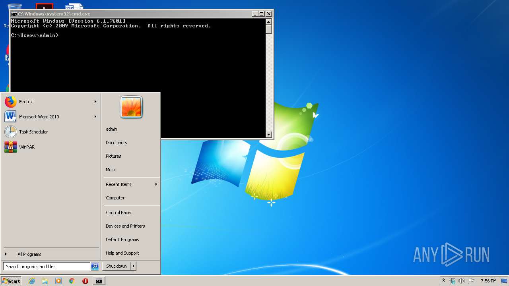The height and width of the screenshot is (286, 509).
Task: Click the user account picture
Action: [x=131, y=107]
